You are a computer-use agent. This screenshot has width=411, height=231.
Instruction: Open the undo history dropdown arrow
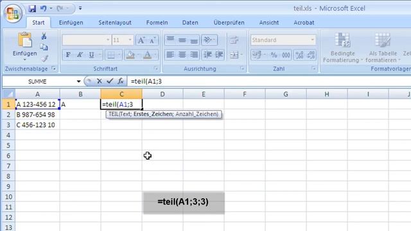coord(51,8)
